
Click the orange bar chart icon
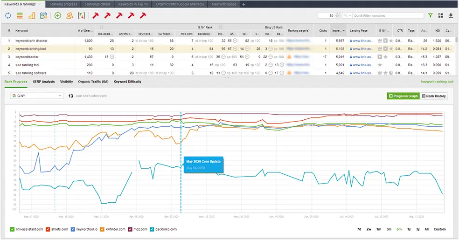click(32, 15)
